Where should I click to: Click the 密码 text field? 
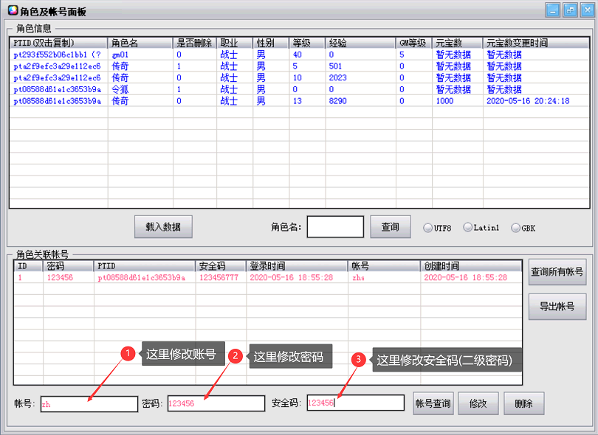click(x=216, y=403)
